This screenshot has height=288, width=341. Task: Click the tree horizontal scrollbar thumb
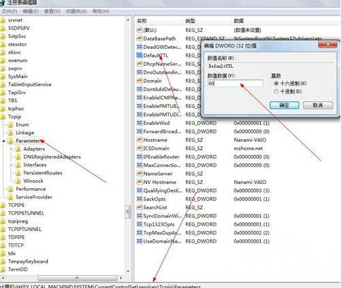pos(77,278)
